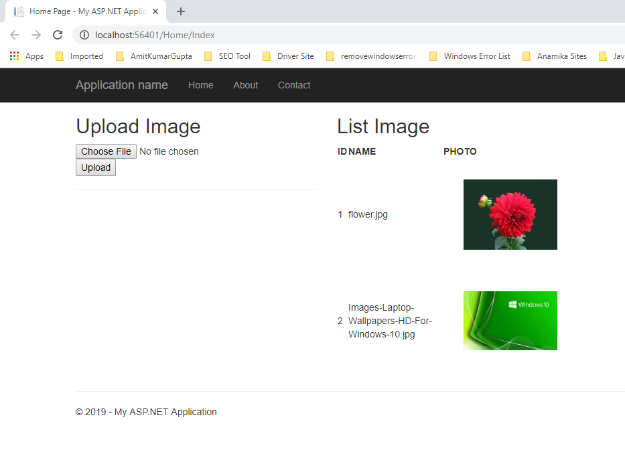Image resolution: width=625 pixels, height=458 pixels.
Task: Click the browser back arrow
Action: [15, 35]
